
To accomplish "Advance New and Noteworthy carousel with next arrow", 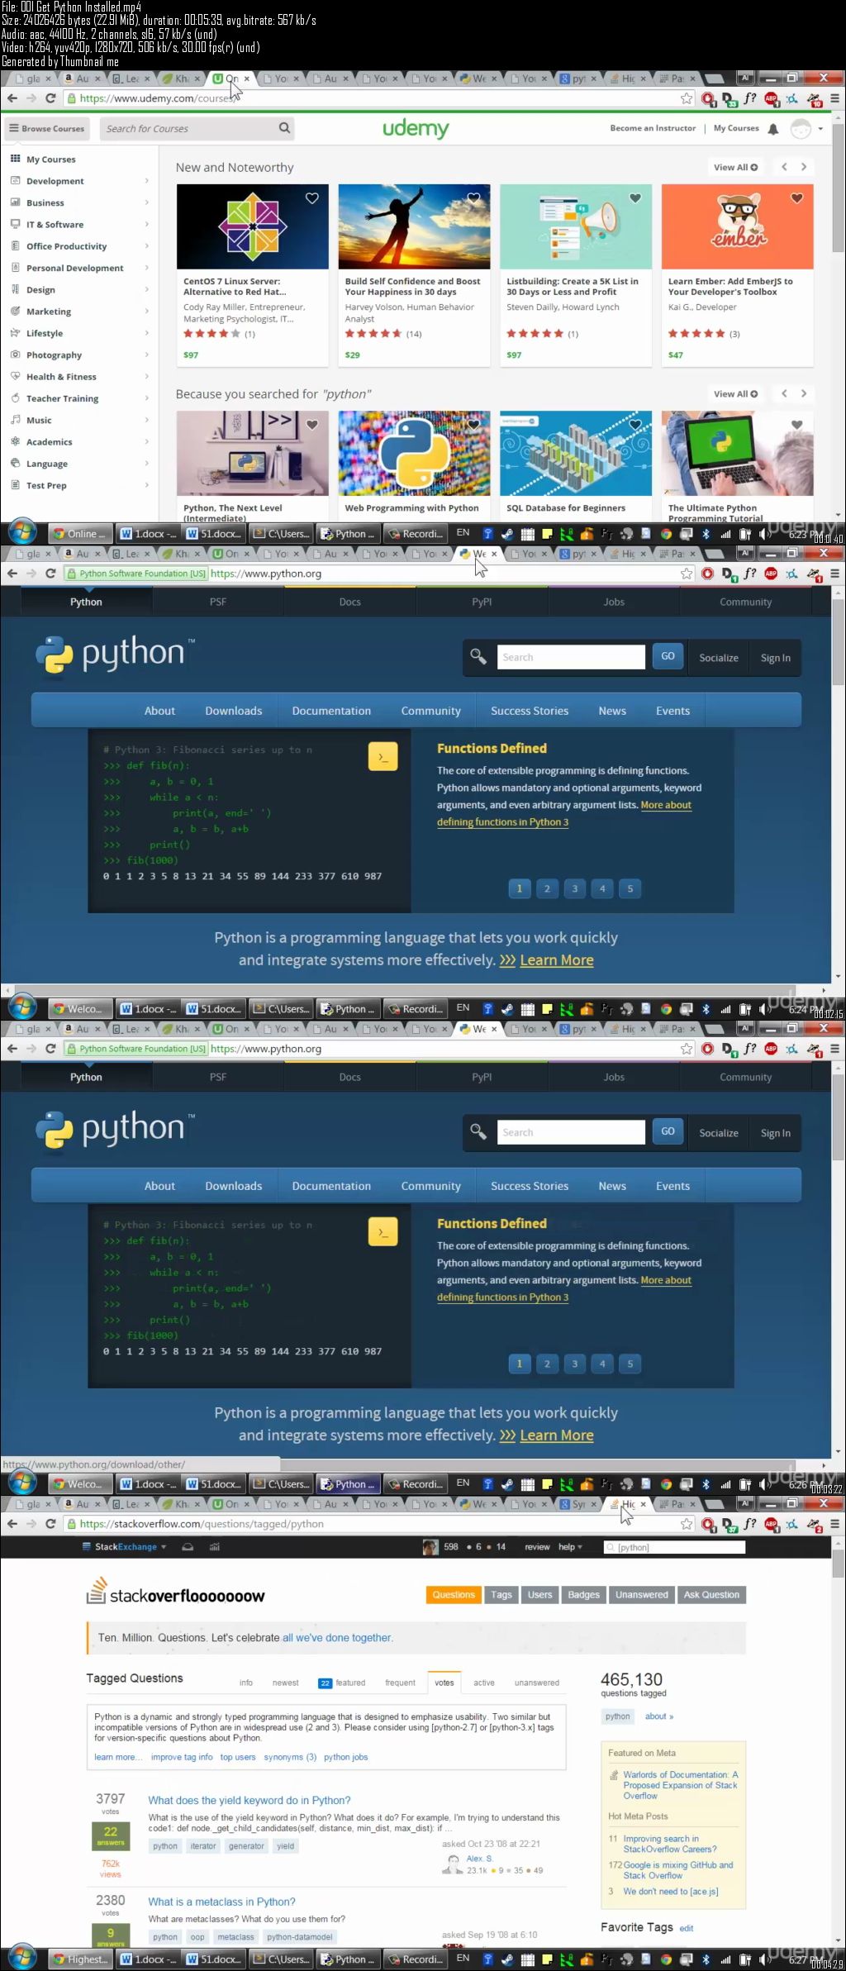I will point(803,167).
